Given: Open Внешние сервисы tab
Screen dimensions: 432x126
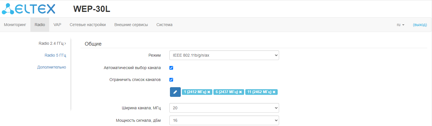Looking at the screenshot, I should coord(131,25).
